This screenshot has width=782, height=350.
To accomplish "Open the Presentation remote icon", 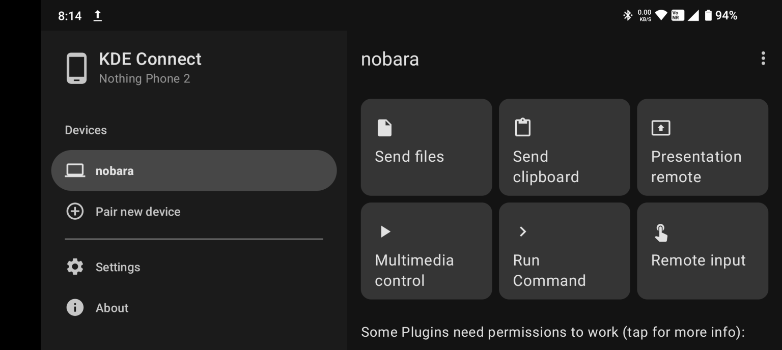I will pos(660,128).
